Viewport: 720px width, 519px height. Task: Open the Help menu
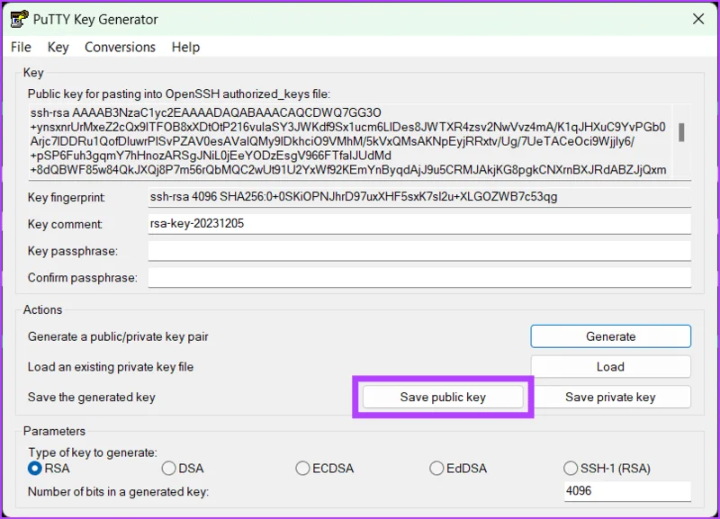[185, 48]
